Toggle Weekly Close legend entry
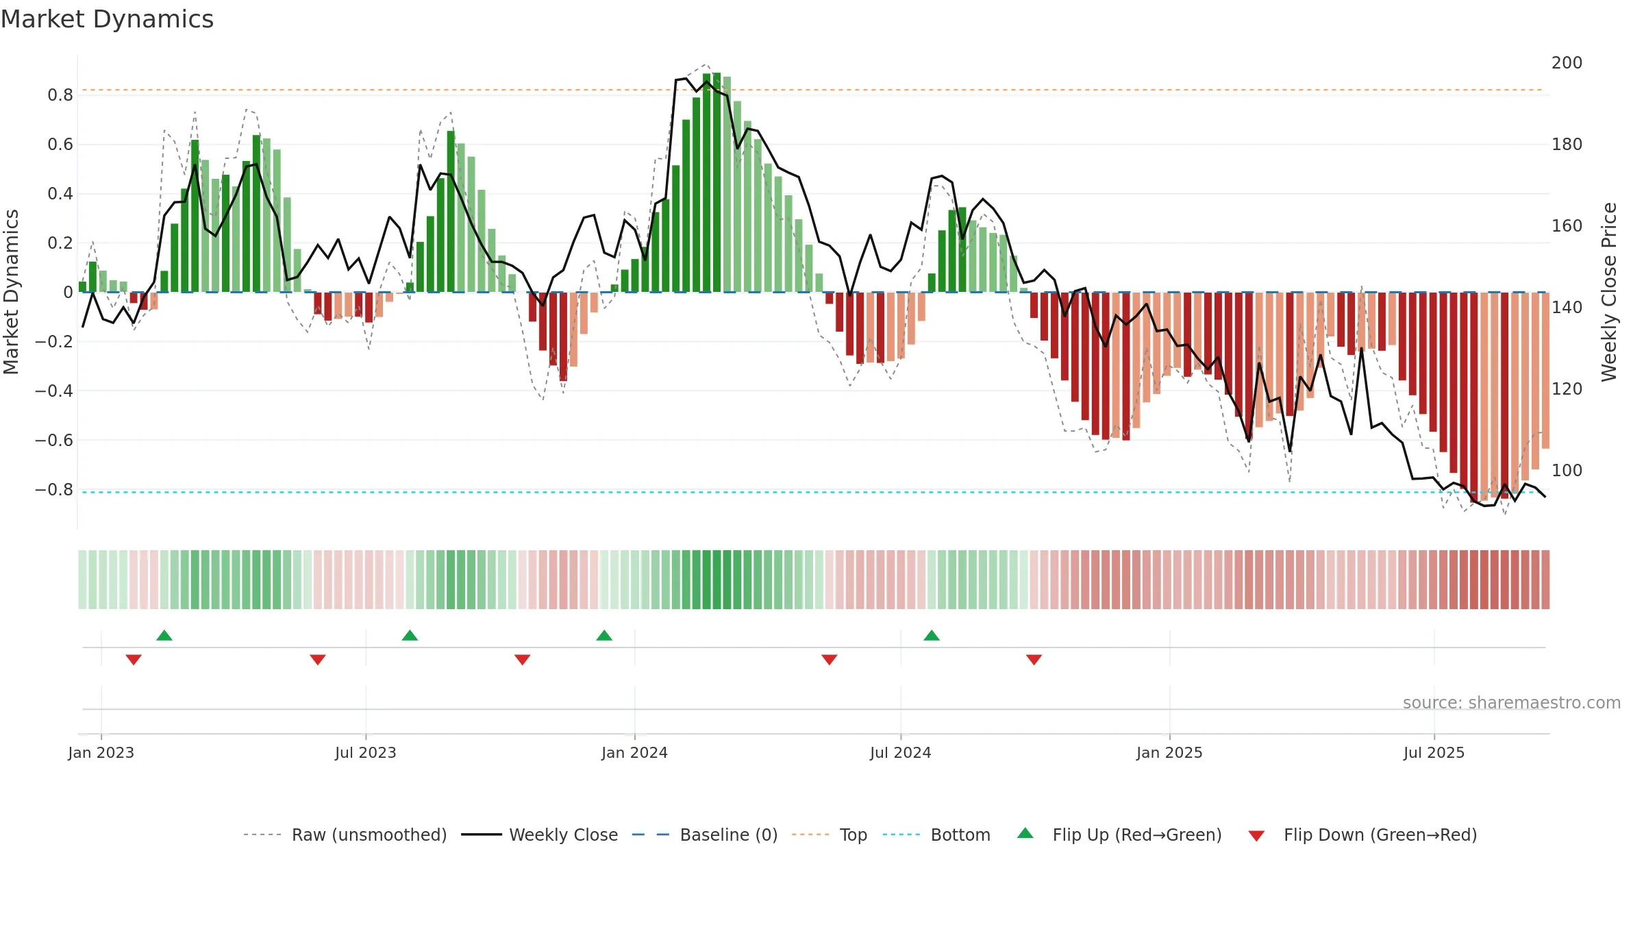Image resolution: width=1644 pixels, height=925 pixels. 540,835
